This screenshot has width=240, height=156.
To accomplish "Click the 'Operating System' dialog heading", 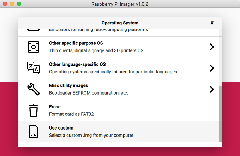I will tap(120, 23).
